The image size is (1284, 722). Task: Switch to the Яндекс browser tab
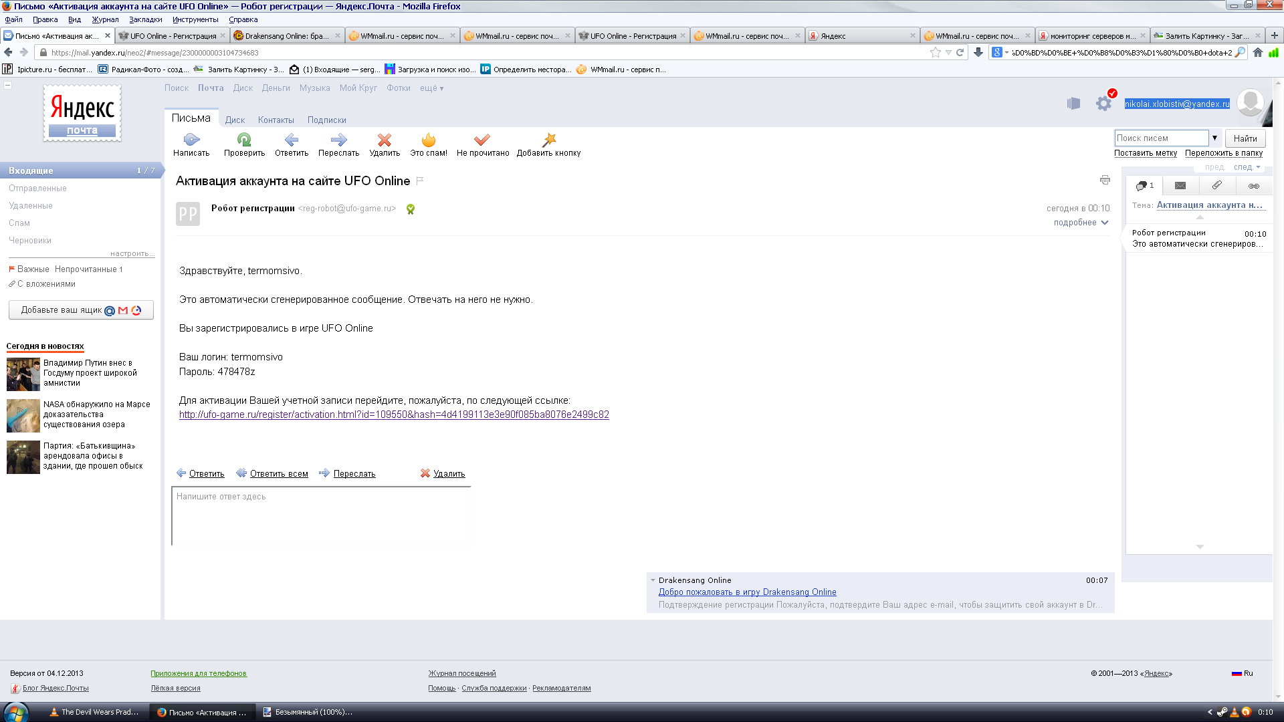862,36
